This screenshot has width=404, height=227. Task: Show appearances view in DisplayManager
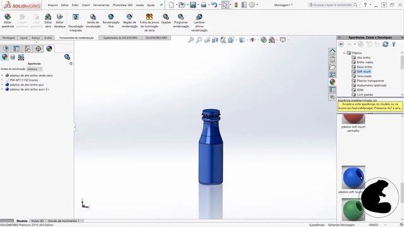pos(4,57)
